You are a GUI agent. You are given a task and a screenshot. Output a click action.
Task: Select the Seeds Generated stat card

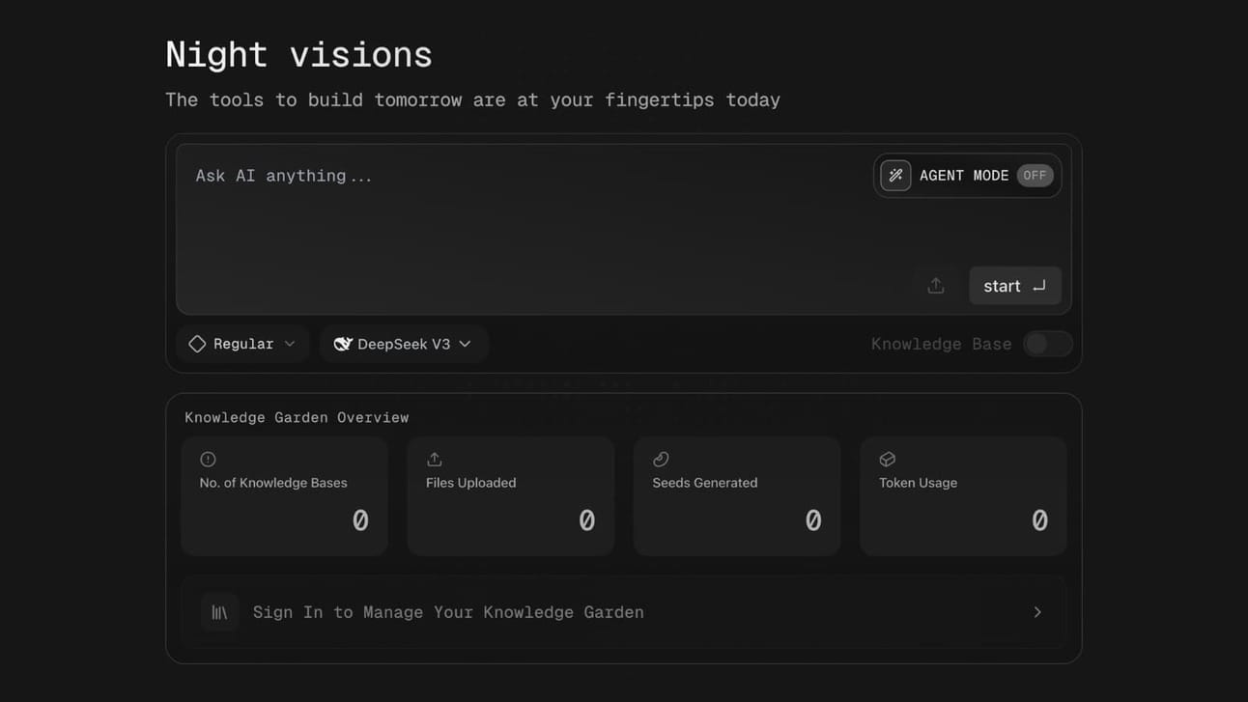737,496
